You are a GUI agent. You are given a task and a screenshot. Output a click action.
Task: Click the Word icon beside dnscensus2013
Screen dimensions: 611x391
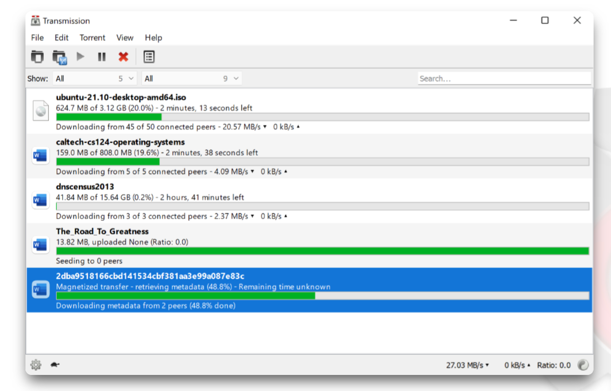41,200
